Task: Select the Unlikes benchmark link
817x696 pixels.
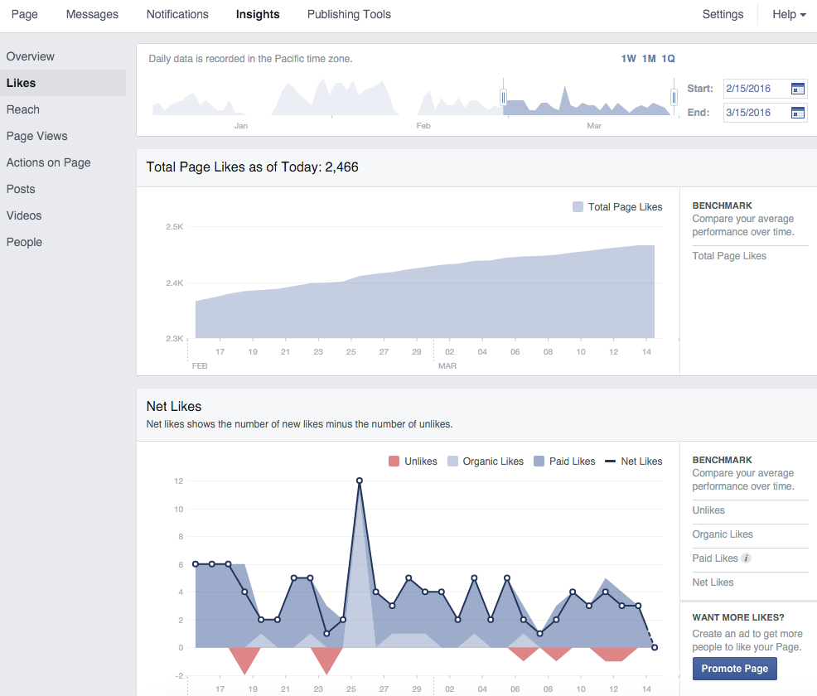Action: pyautogui.click(x=708, y=510)
